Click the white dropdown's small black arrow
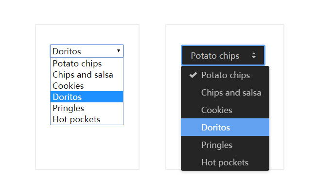The height and width of the screenshot is (194, 316). click(x=119, y=50)
